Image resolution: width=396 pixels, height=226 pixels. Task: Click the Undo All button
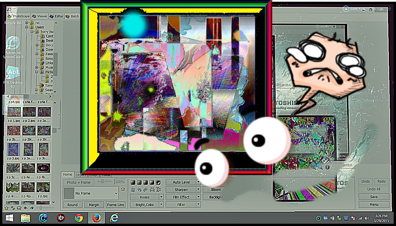coord(374,189)
